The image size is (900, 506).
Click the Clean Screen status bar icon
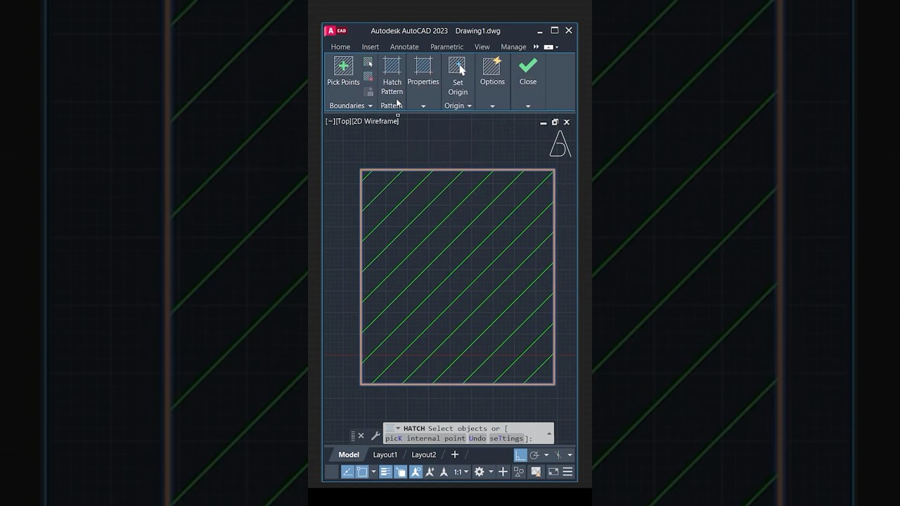[553, 472]
